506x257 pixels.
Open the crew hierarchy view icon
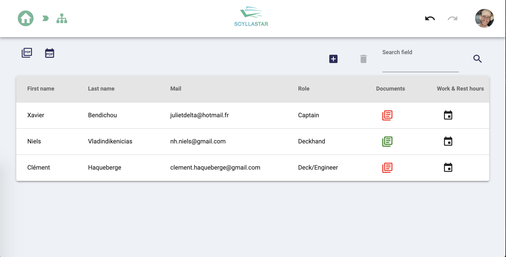(62, 18)
